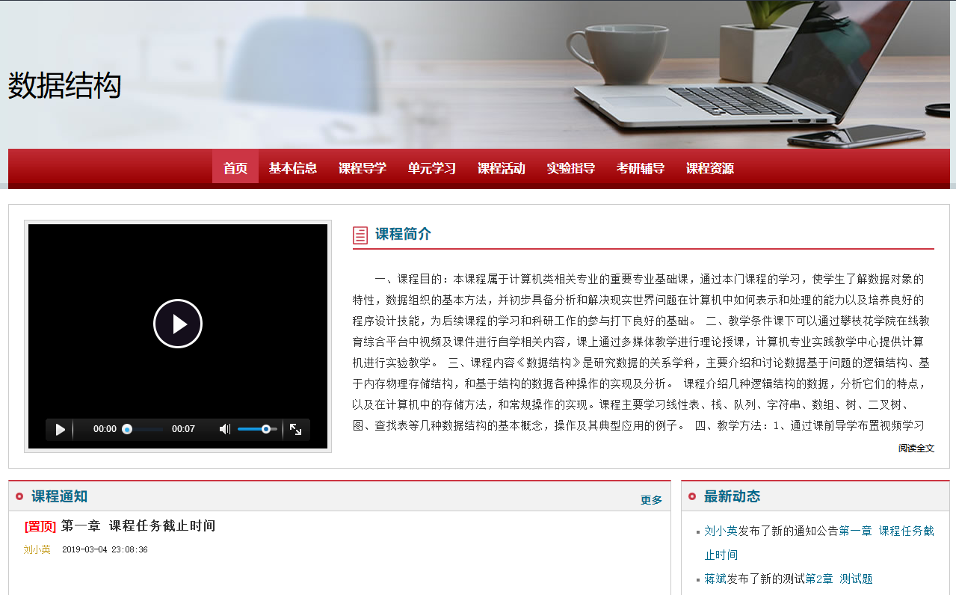This screenshot has width=956, height=595.
Task: Open 第一章 课程任务截止时间 in latest updates
Action: (819, 543)
